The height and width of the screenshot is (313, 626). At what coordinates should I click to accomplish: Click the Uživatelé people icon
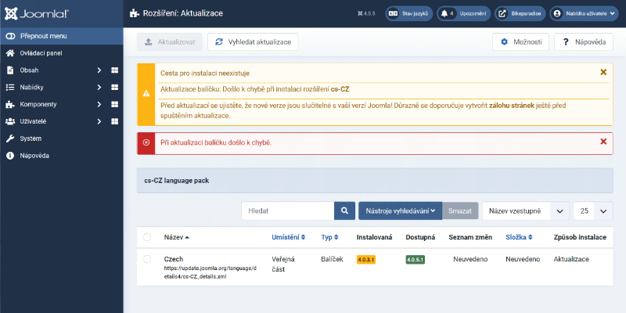click(10, 121)
